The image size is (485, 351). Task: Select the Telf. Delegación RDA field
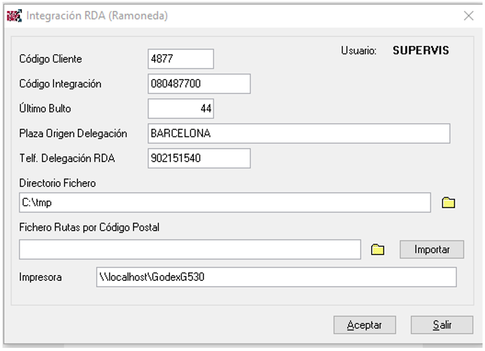[x=199, y=158]
